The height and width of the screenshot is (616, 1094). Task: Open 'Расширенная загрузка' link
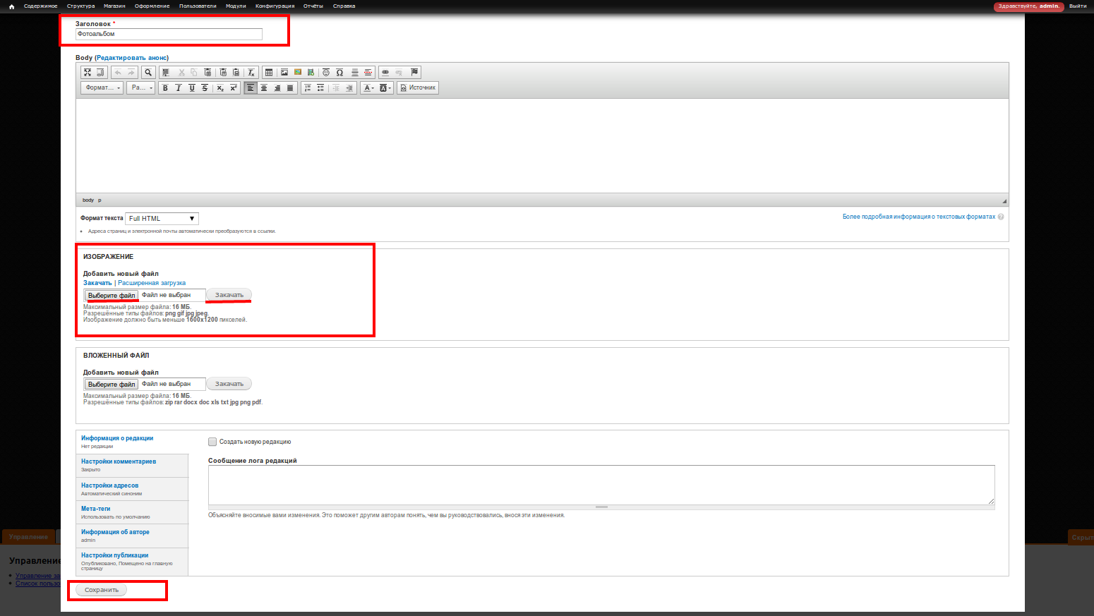[152, 283]
